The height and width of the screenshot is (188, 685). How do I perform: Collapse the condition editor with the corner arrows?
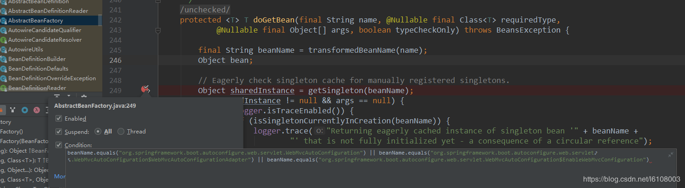tap(671, 155)
